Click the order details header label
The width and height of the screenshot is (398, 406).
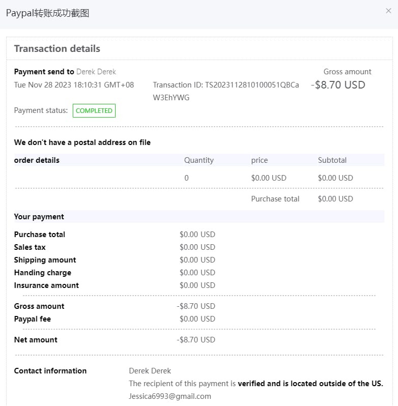pyautogui.click(x=37, y=160)
